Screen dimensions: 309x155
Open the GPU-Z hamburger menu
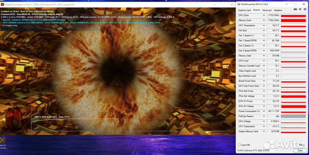[x=305, y=9]
